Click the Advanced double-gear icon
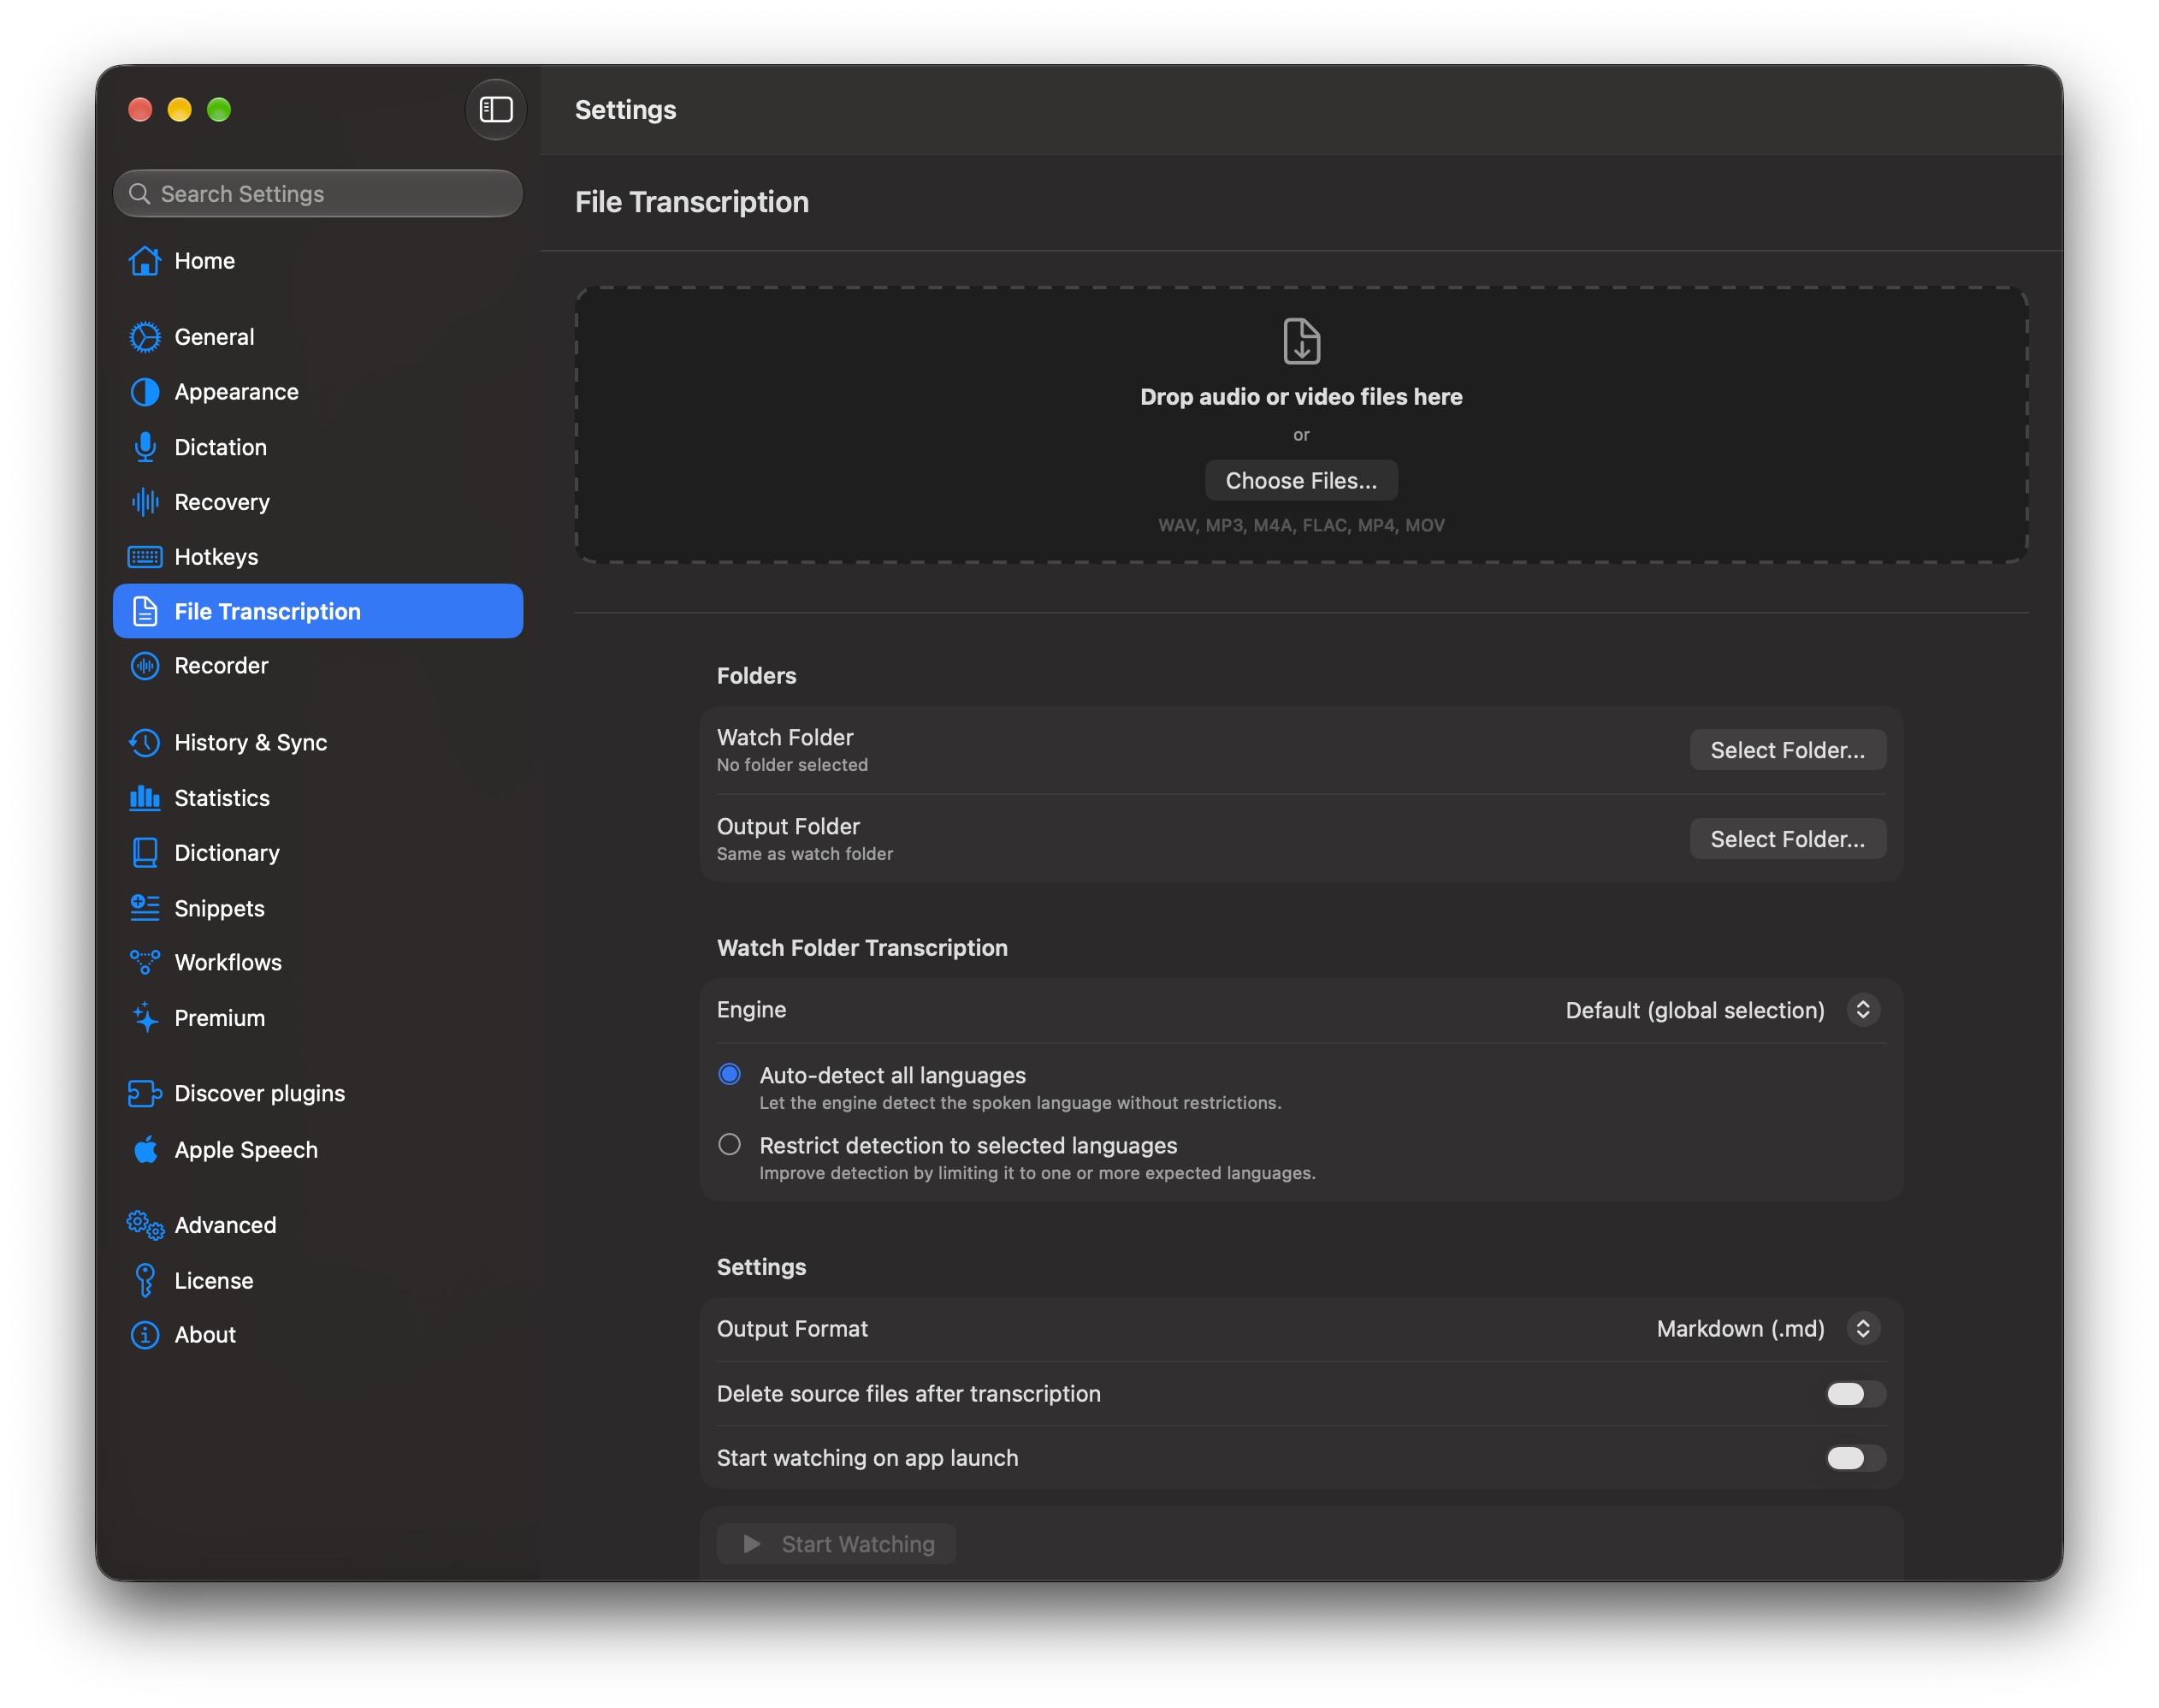Viewport: 2159px width, 1708px height. pos(145,1225)
